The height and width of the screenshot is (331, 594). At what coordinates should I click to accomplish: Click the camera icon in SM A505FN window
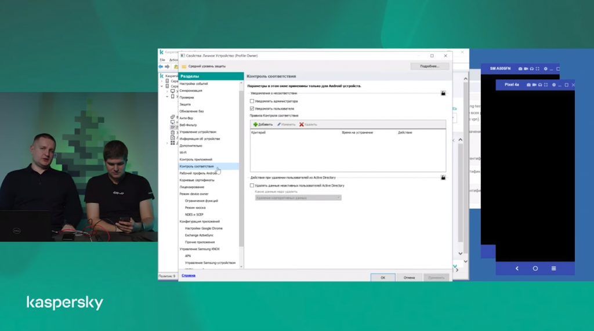(x=520, y=68)
